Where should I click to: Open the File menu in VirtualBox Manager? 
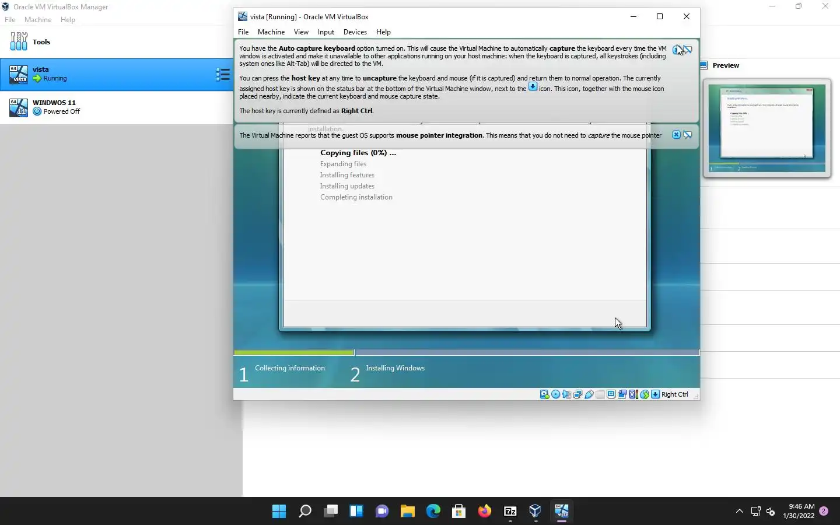tap(10, 20)
